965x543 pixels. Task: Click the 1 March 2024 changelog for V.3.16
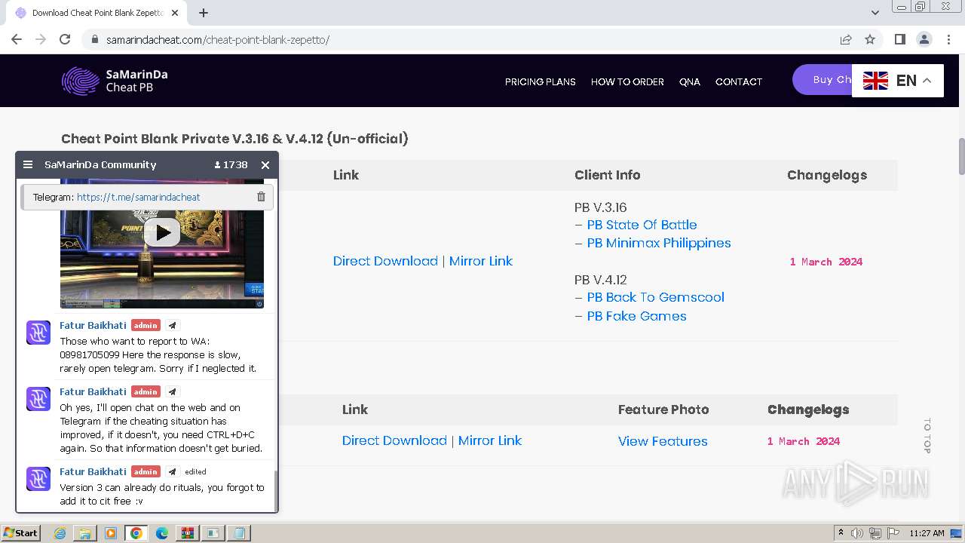tap(826, 262)
